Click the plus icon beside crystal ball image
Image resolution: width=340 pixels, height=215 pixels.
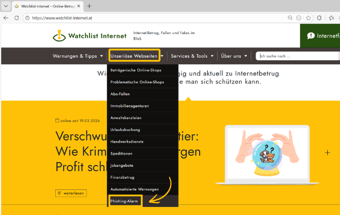[x=327, y=153]
